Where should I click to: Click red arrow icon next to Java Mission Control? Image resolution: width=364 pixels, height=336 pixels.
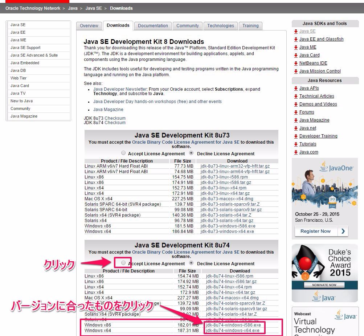[x=296, y=71]
